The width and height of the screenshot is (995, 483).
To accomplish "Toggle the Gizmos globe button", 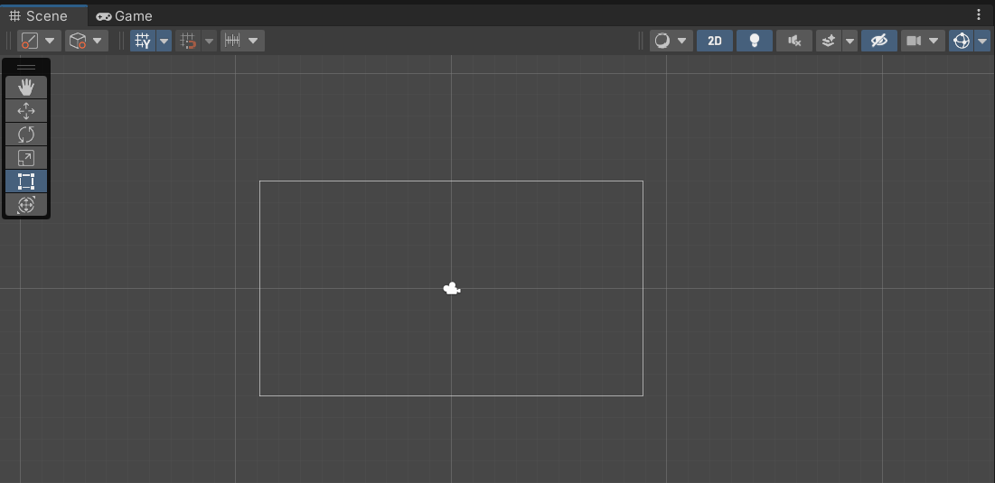I will 962,41.
